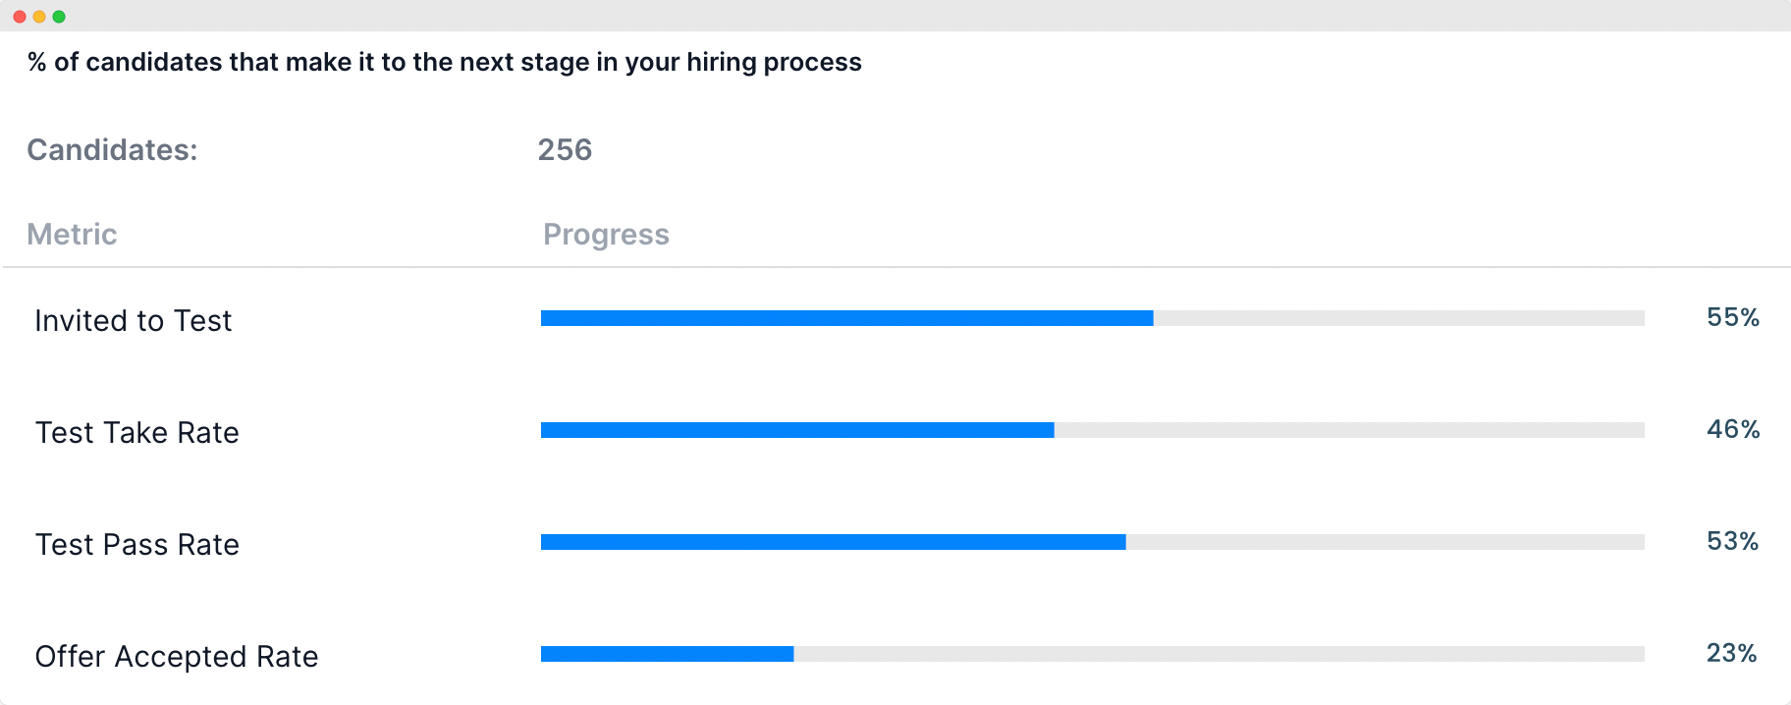
Task: Click the Test Take Rate progress bar
Action: (1093, 430)
